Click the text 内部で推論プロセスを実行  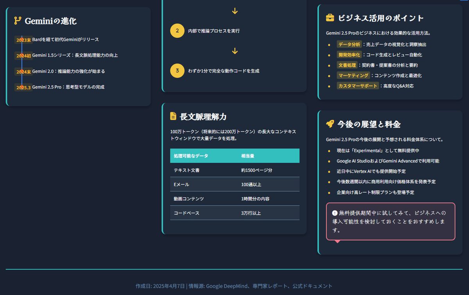(x=214, y=31)
